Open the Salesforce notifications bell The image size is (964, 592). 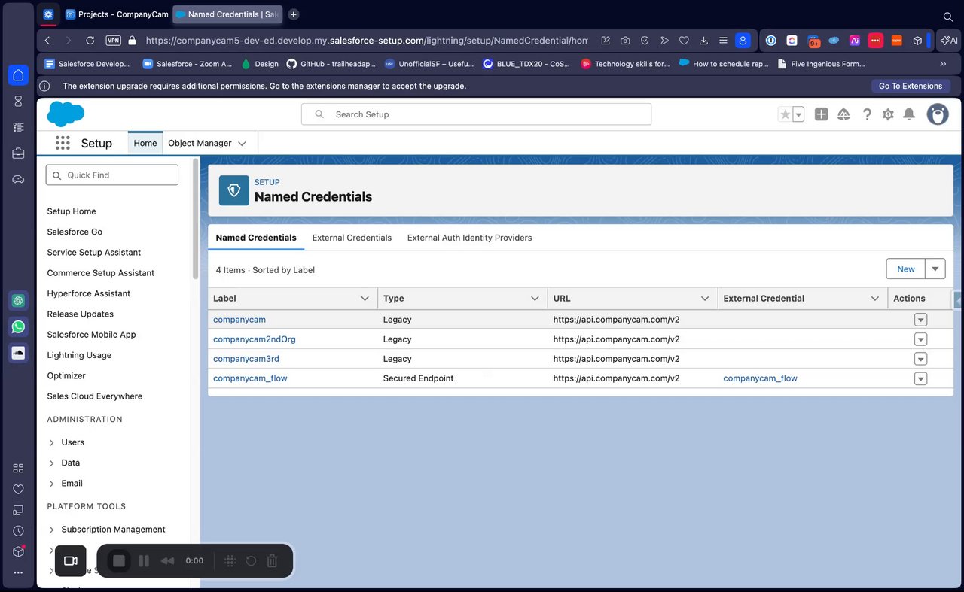click(x=909, y=114)
